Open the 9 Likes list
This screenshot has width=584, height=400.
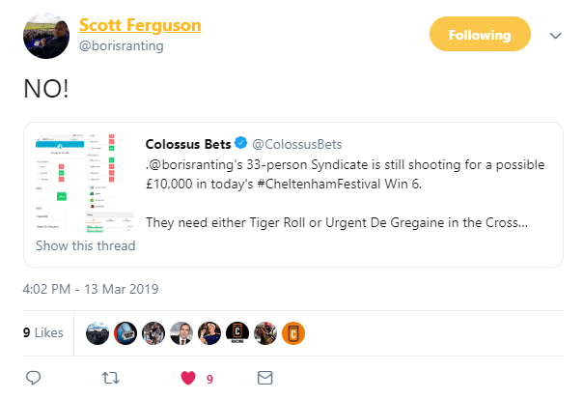coord(42,333)
